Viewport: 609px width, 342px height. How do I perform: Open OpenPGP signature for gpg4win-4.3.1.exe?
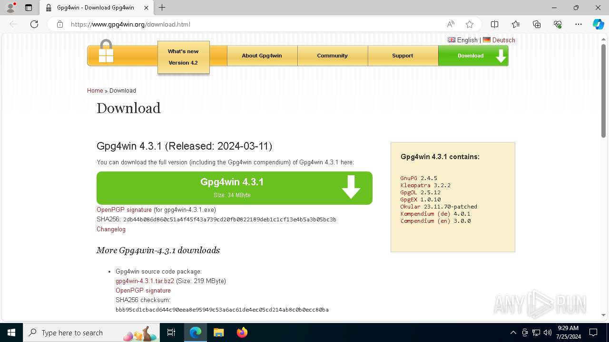tap(124, 210)
